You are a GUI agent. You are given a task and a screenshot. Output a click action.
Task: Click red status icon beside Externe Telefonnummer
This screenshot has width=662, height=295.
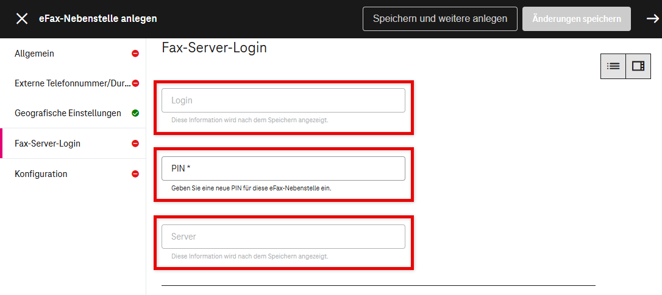point(135,83)
